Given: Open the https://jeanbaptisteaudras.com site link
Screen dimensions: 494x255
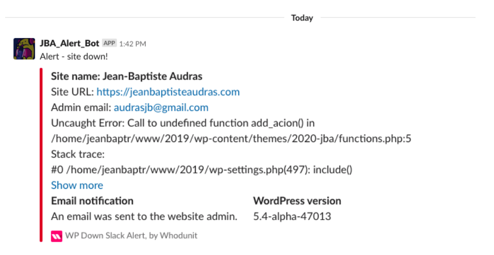Looking at the screenshot, I should [x=168, y=92].
